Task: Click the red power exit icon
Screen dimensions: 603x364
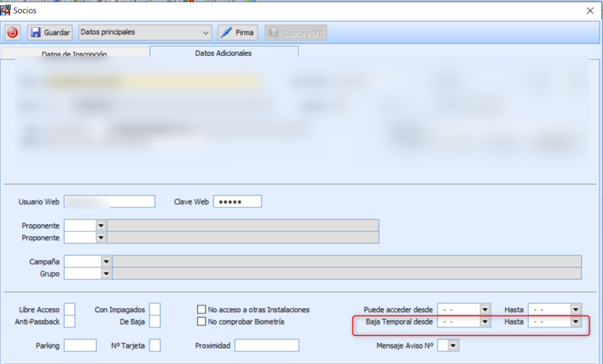Action: [x=13, y=33]
